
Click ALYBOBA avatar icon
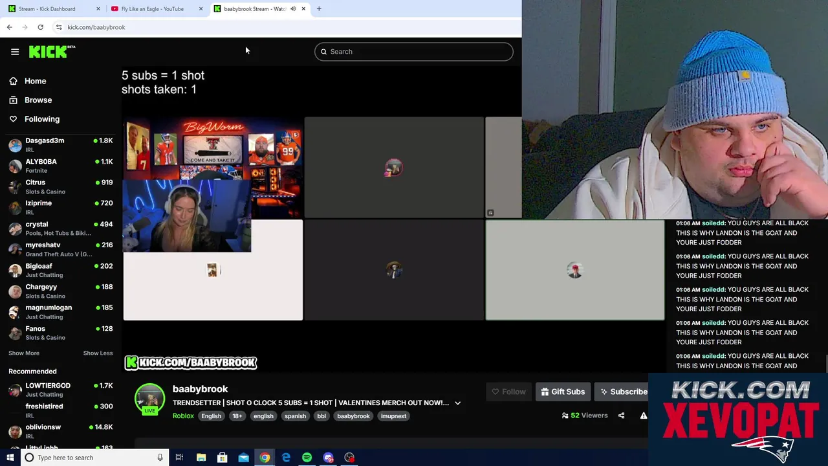pos(15,166)
